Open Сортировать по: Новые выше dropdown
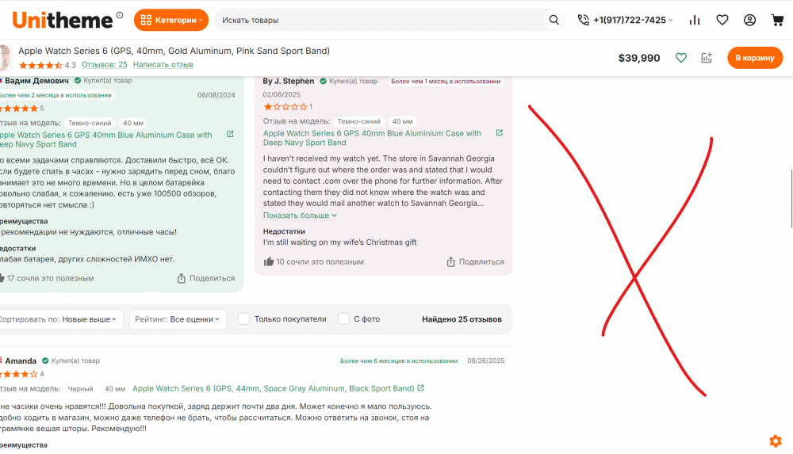The image size is (793, 454). pos(59,319)
